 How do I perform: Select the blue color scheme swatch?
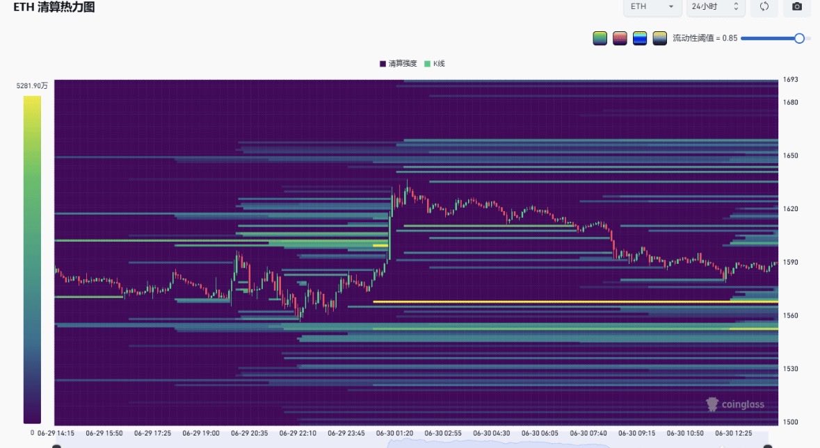[x=640, y=38]
